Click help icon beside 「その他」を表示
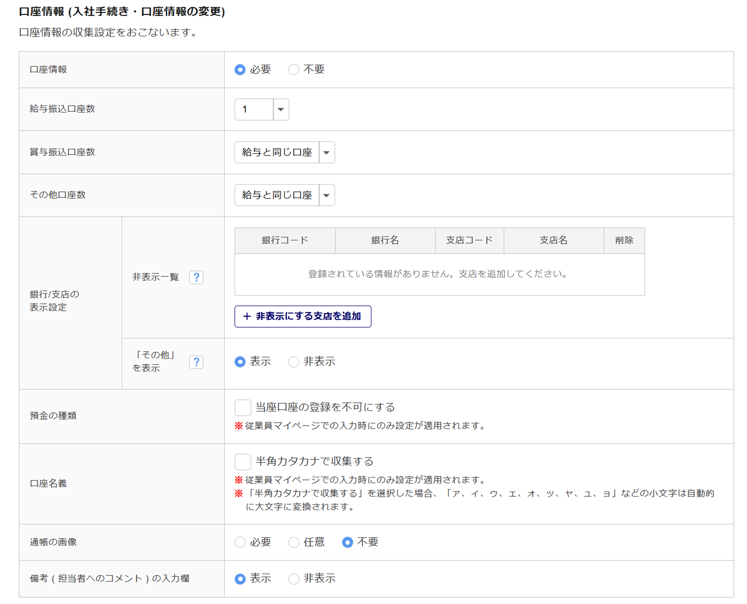The image size is (747, 604). click(196, 362)
